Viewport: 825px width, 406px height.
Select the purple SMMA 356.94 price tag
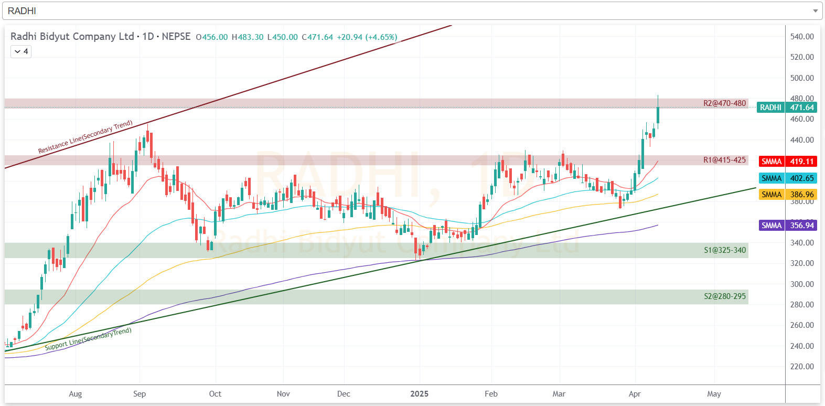(x=787, y=226)
